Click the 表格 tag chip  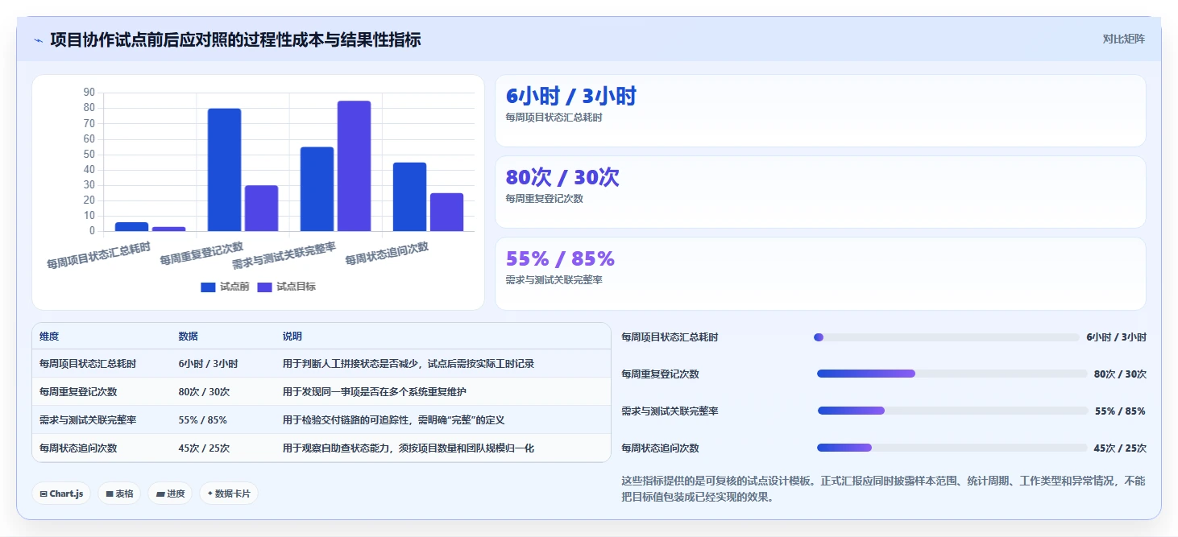pos(119,494)
